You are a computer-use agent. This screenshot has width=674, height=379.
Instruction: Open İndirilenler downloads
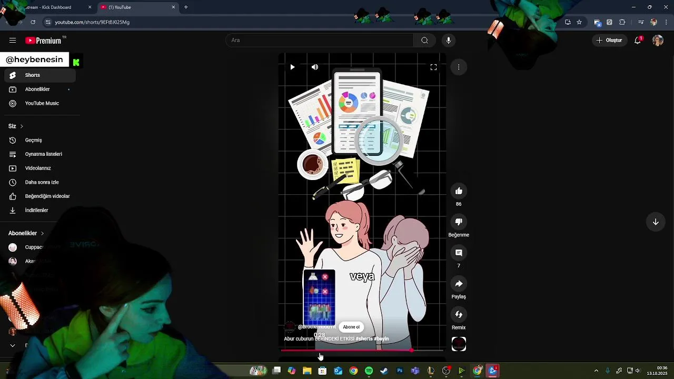click(40, 211)
